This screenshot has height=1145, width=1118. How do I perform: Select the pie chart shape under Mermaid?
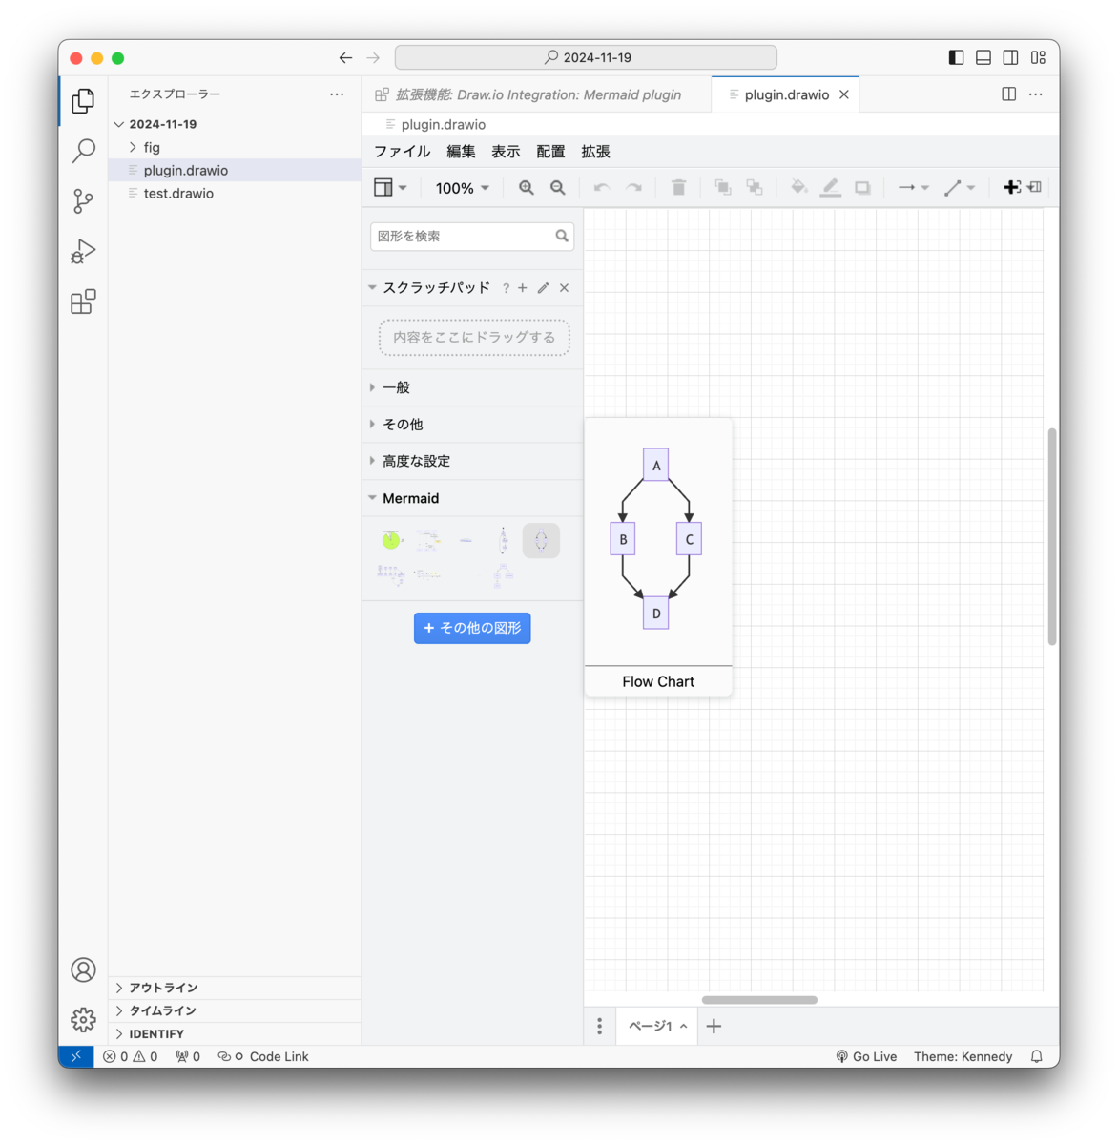click(390, 540)
